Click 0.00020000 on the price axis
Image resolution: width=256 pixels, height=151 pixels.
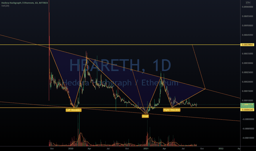[247, 82]
